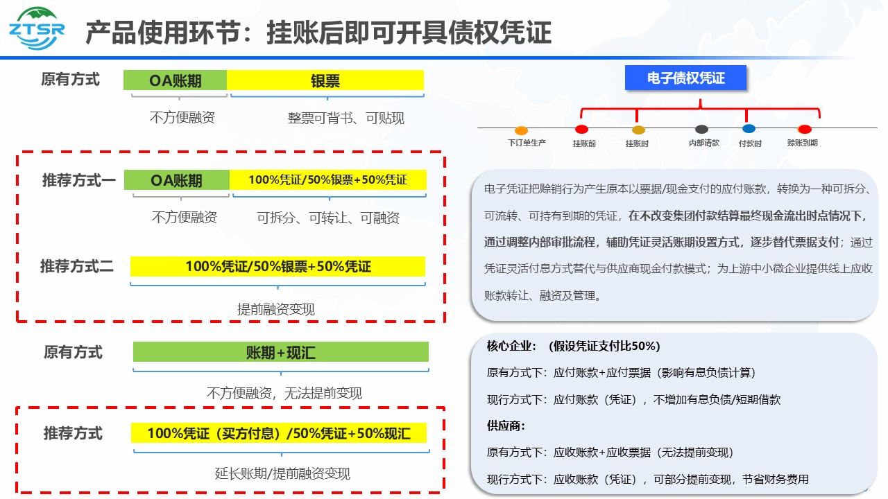Select the 原有方式 label beside 账期+现汇
Screen dimensions: 888x499
[x=73, y=352]
